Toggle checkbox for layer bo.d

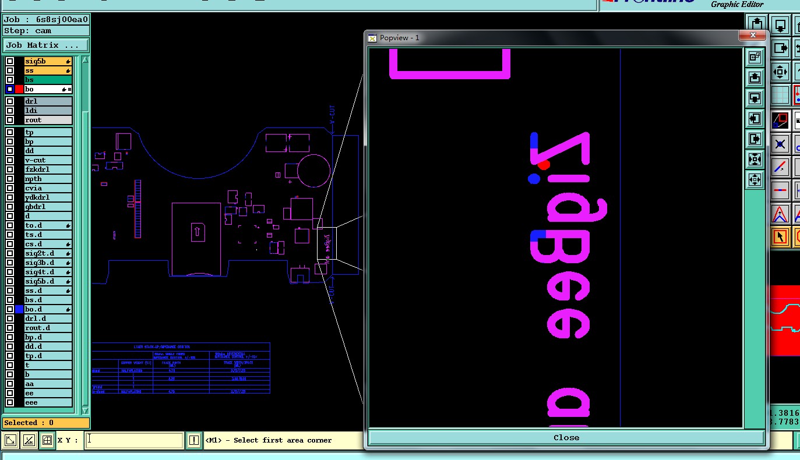pos(10,309)
